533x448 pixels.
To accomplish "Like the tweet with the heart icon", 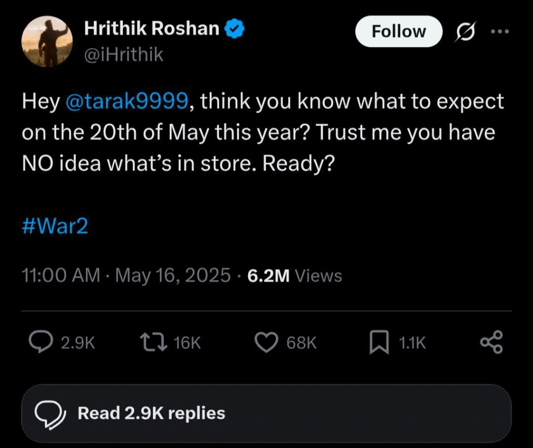I will [x=267, y=342].
